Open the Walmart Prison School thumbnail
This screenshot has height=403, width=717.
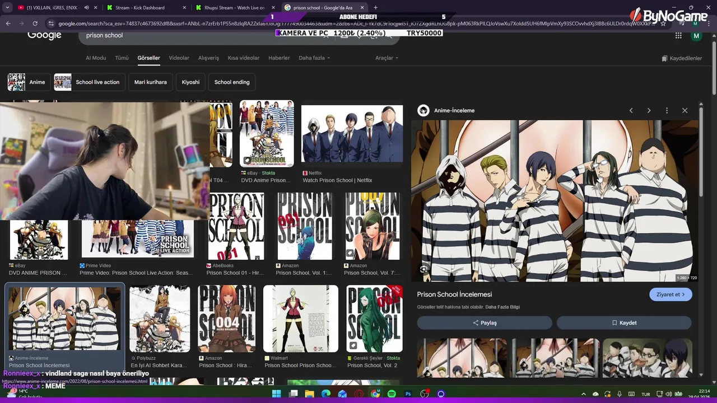click(301, 319)
